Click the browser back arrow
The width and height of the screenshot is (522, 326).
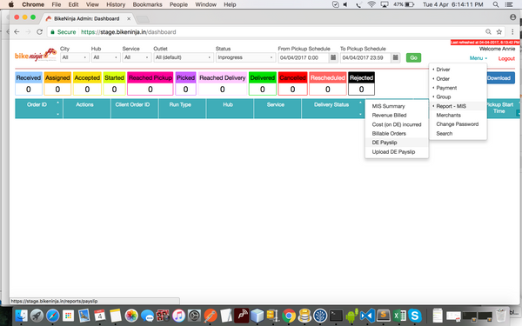point(17,32)
